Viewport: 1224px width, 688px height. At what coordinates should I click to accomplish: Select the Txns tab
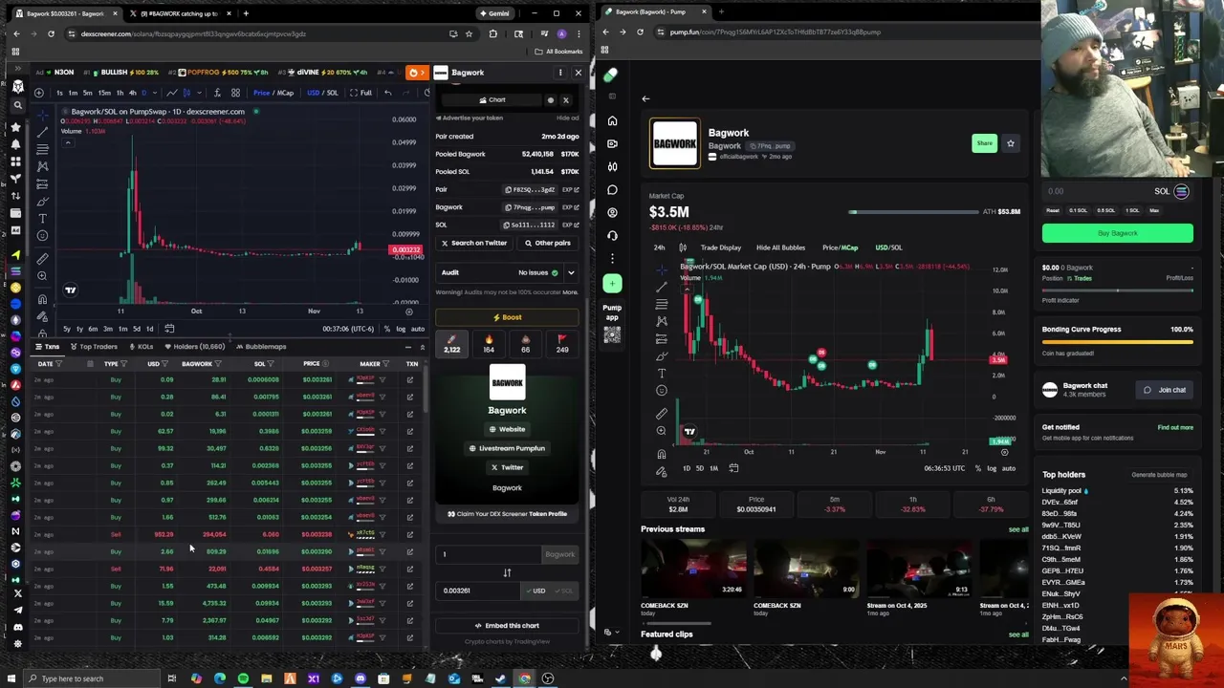(x=49, y=347)
